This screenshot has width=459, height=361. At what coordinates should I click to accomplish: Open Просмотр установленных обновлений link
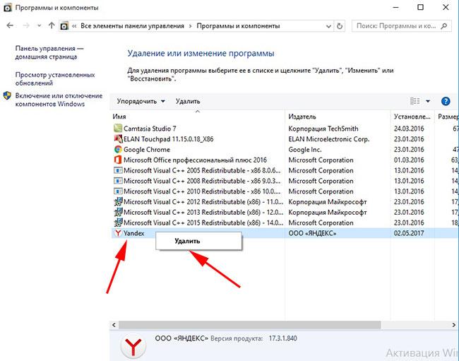[x=54, y=78]
